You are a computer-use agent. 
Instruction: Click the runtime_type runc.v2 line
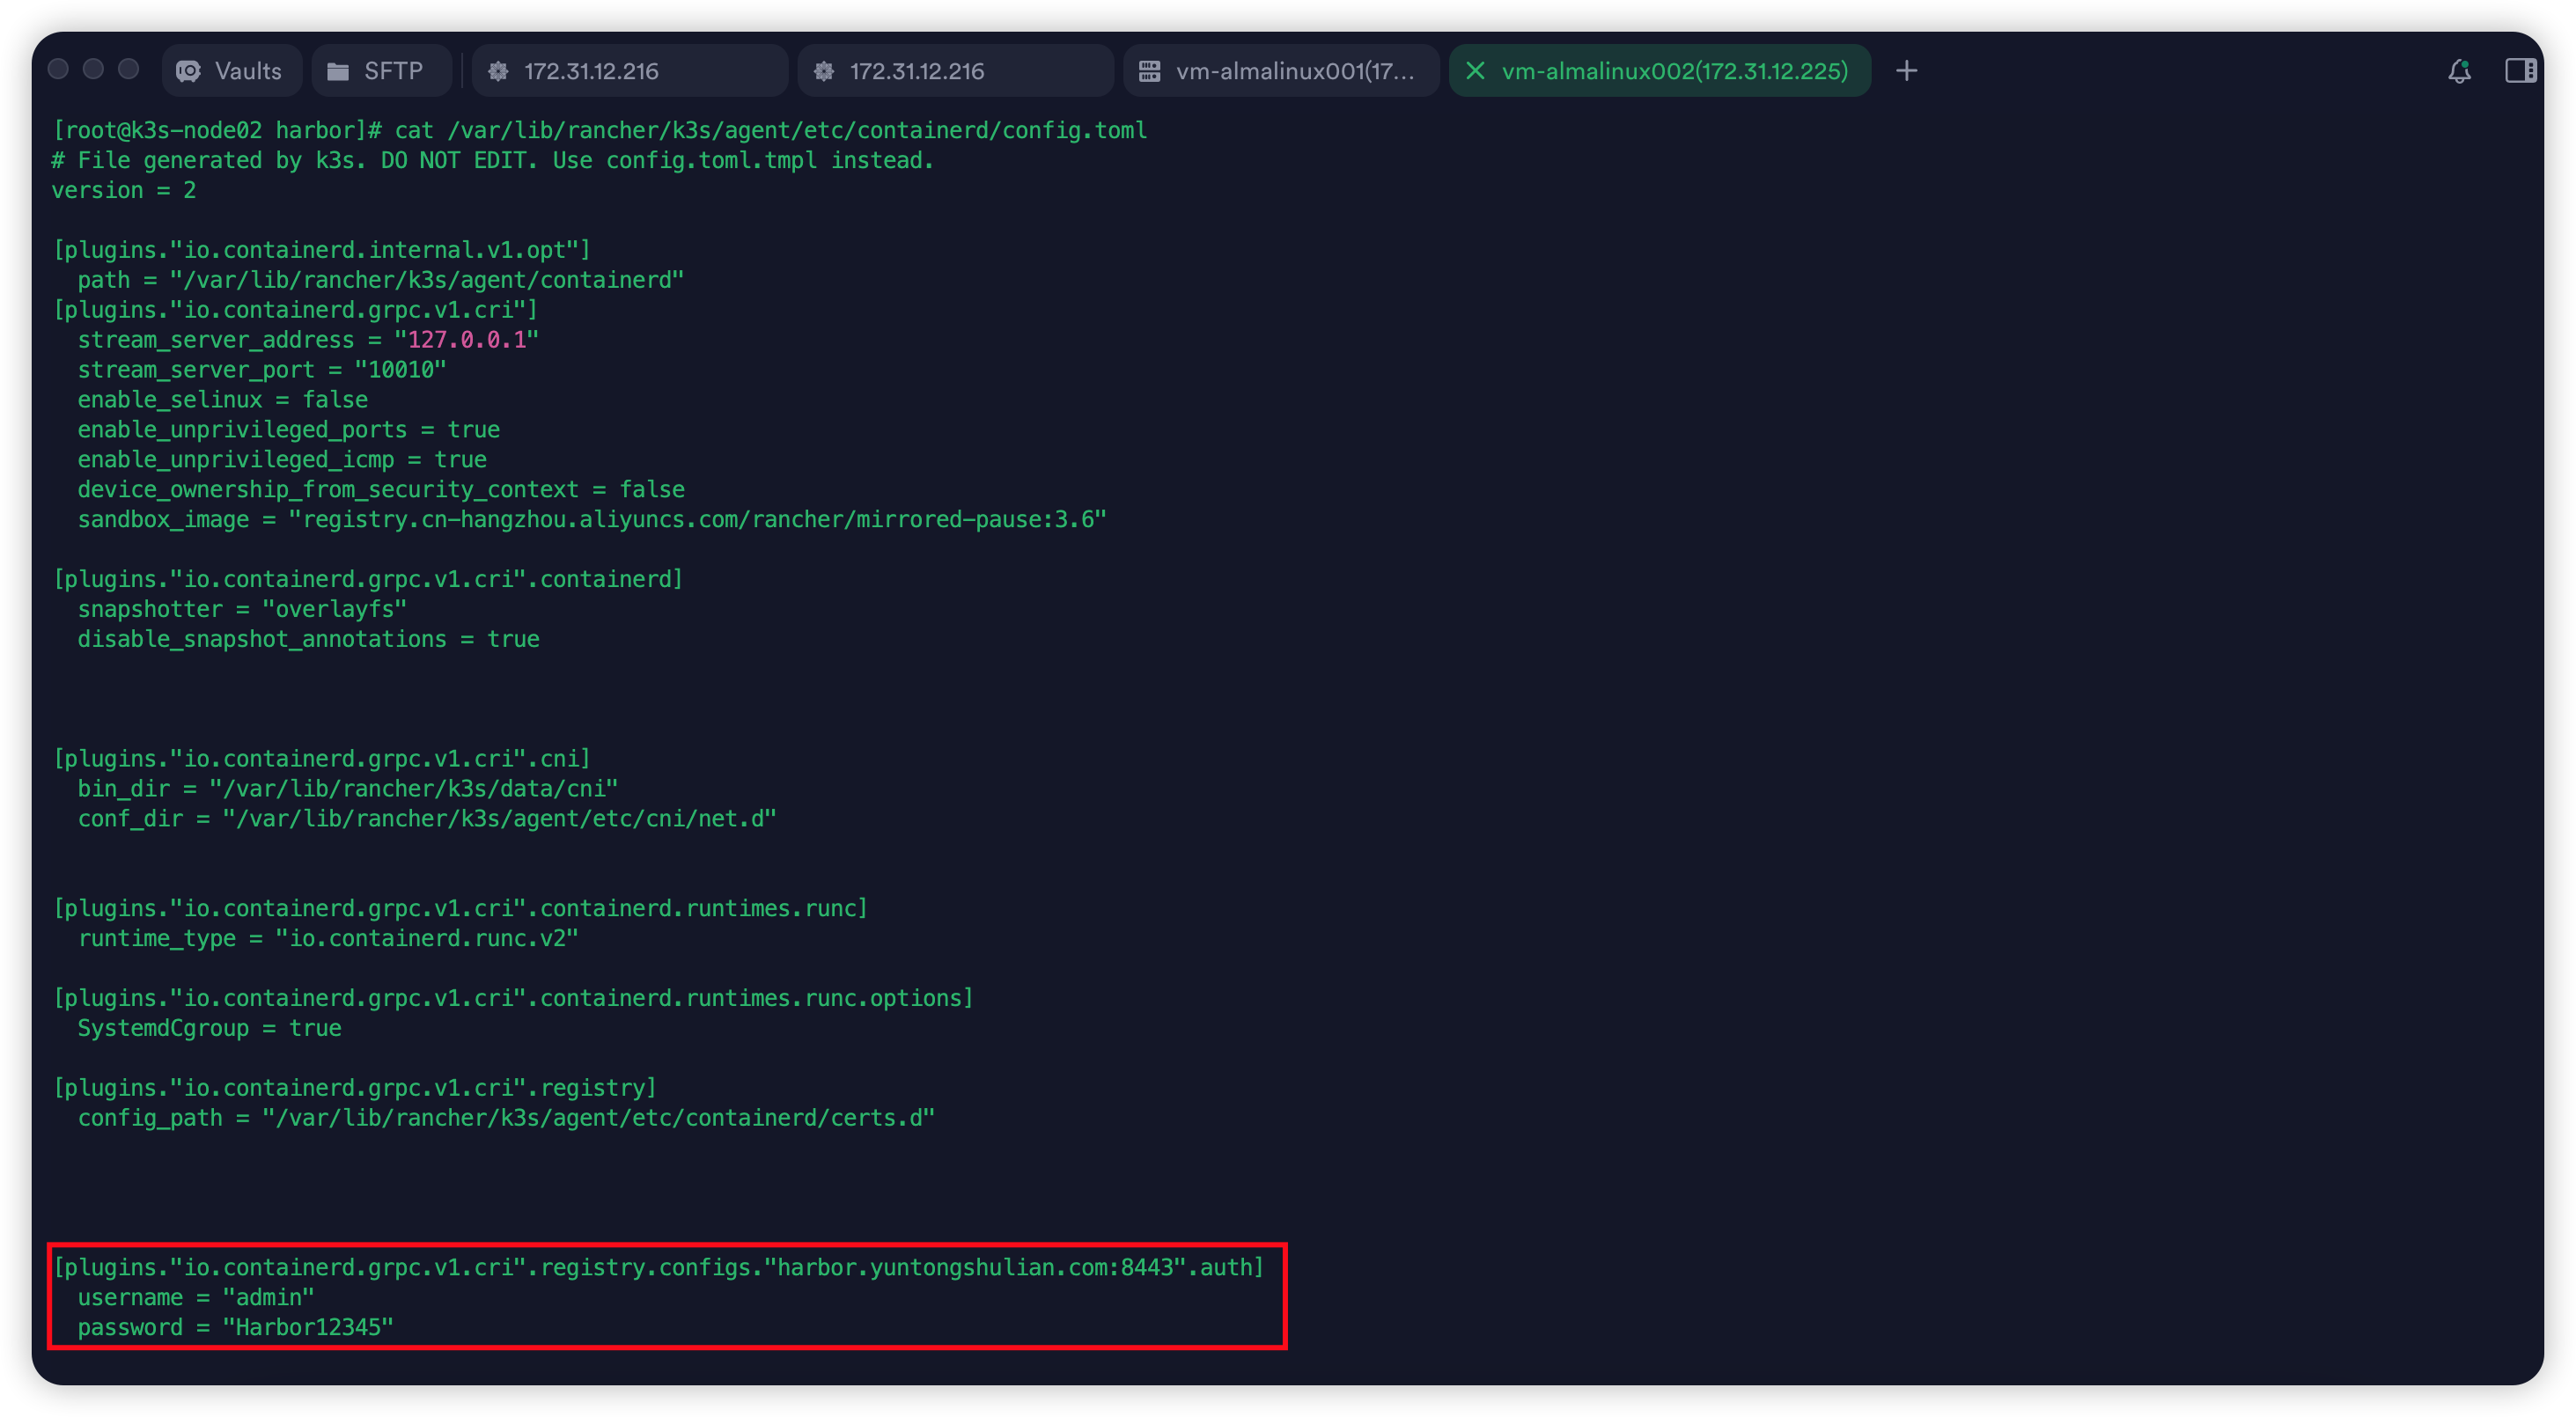[x=328, y=939]
